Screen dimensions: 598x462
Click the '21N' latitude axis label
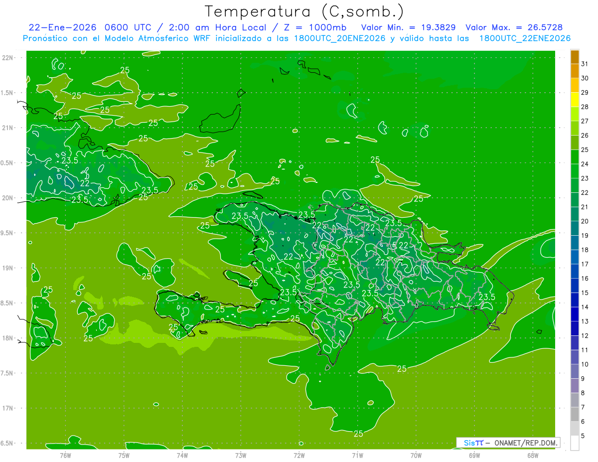pyautogui.click(x=7, y=128)
